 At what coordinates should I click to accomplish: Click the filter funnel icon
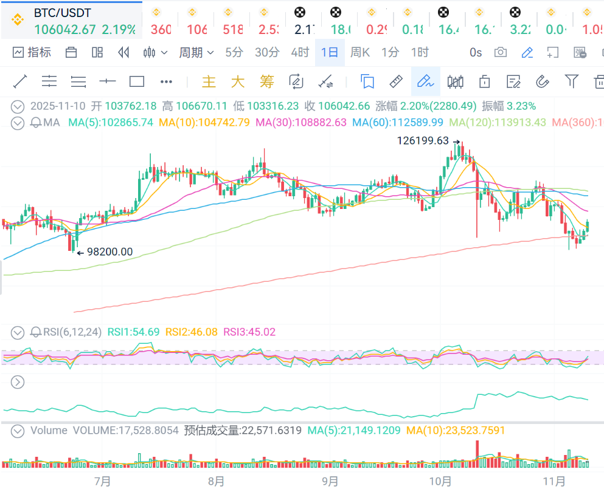[571, 81]
